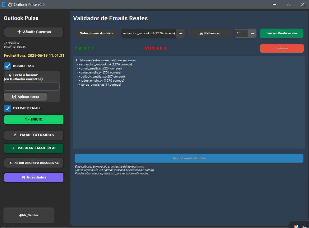Image resolution: width=309 pixels, height=228 pixels.
Task: Click the refresh icon beside Refrescar
Action: [x=201, y=33]
